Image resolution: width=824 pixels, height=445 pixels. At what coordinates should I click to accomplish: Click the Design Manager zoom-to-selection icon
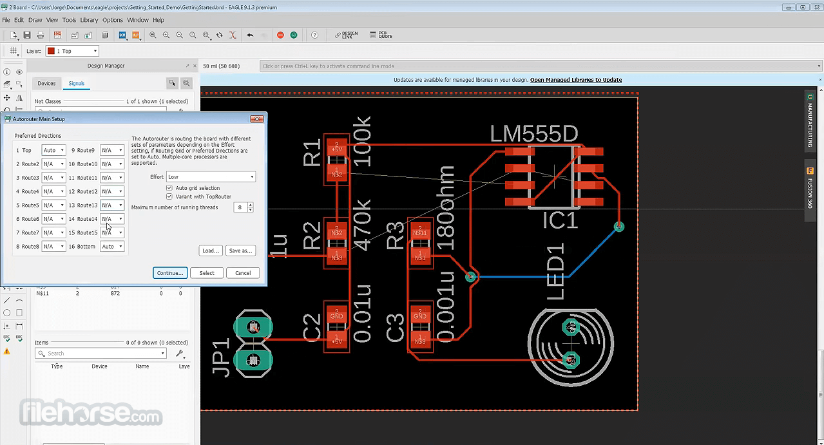(x=186, y=83)
